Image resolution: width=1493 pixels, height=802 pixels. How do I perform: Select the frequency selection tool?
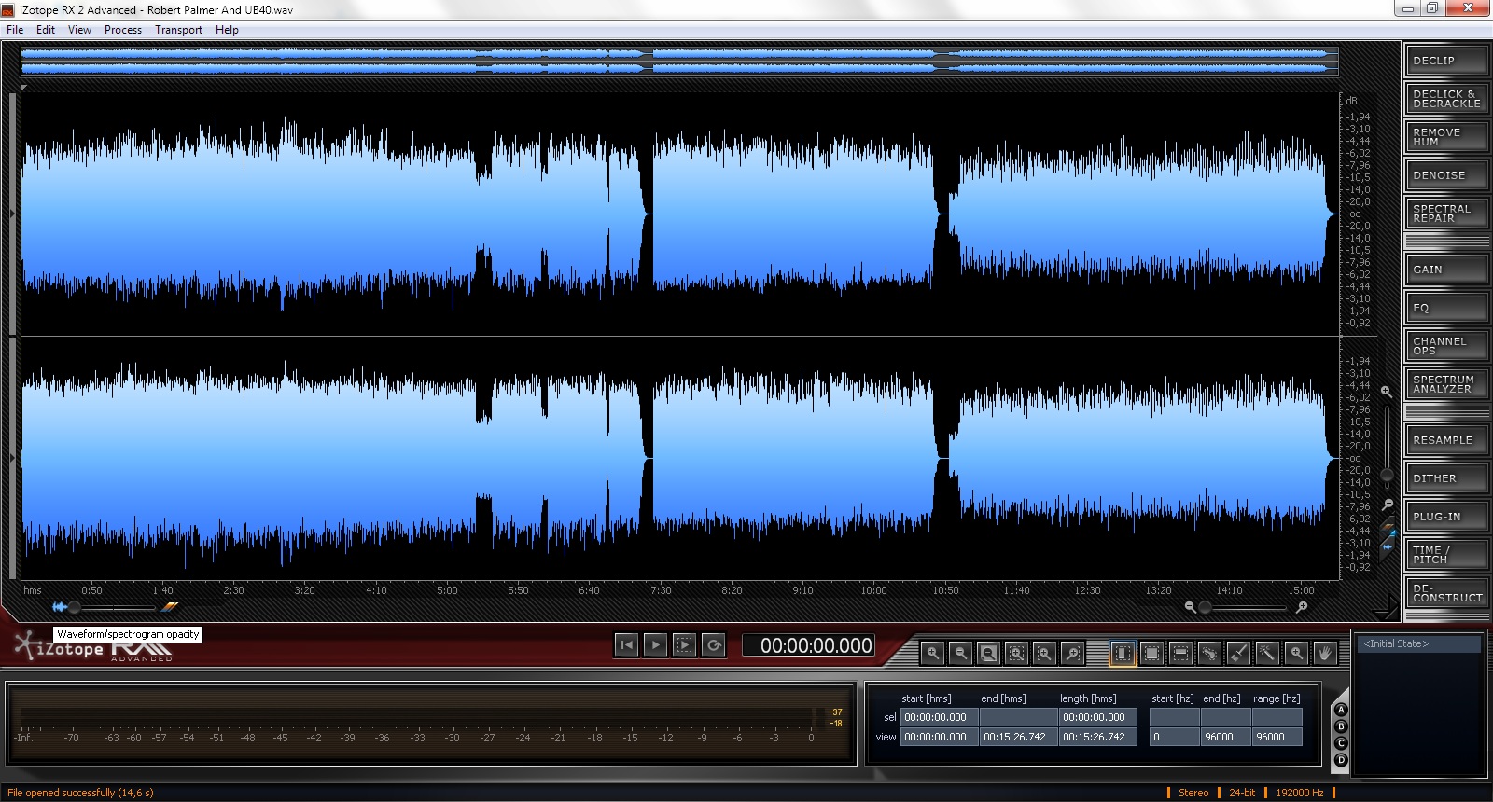[x=1180, y=654]
